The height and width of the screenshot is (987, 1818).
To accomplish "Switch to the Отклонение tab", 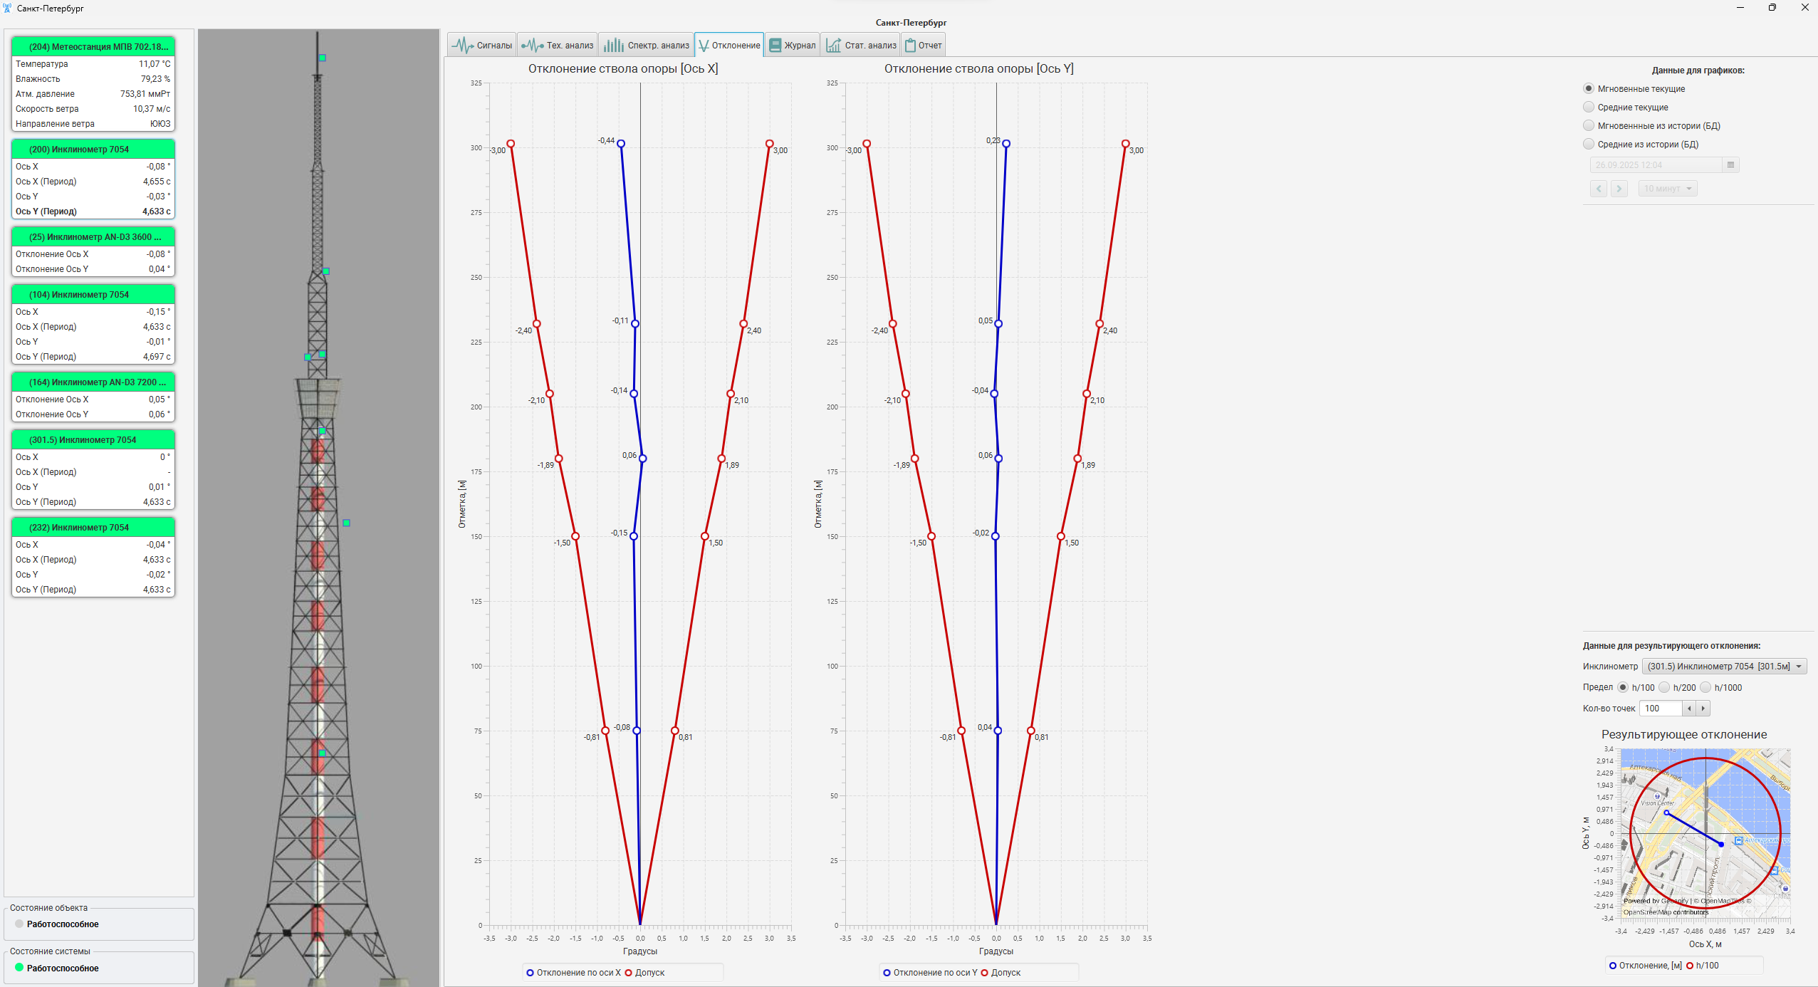I will 728,46.
